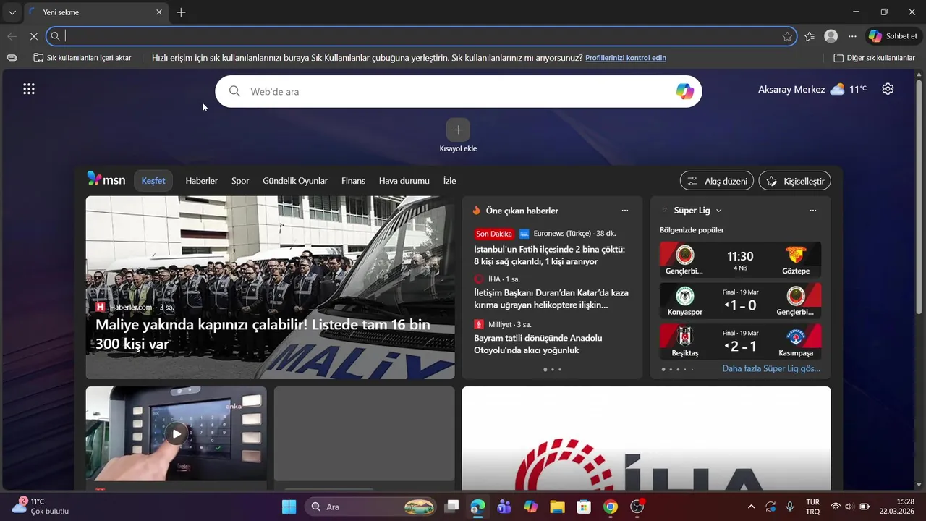
Task: Open File Explorer from taskbar
Action: pos(557,507)
